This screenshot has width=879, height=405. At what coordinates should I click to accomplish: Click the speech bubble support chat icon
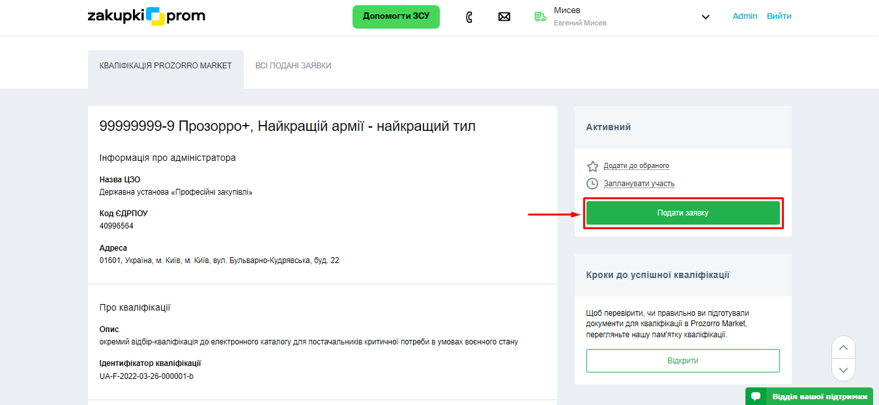pos(756,397)
